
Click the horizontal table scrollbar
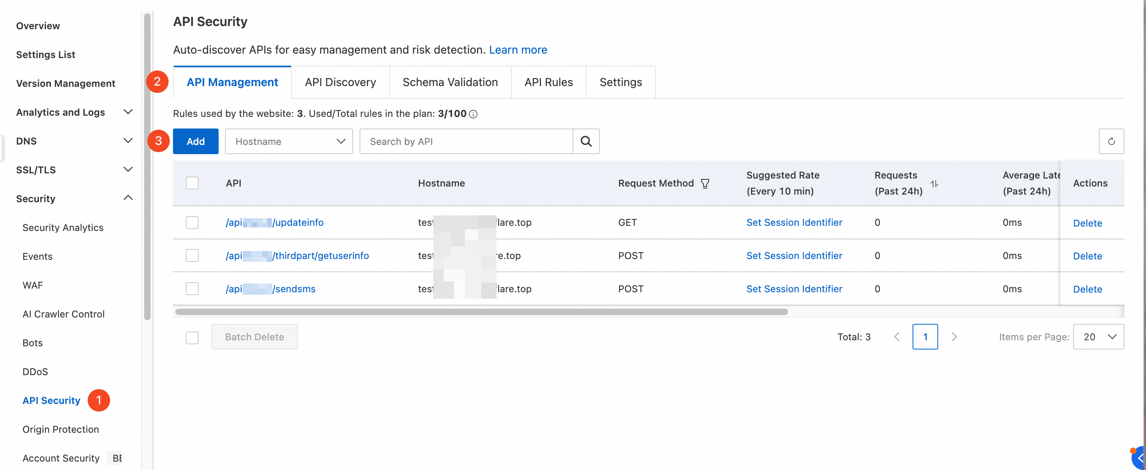[481, 312]
